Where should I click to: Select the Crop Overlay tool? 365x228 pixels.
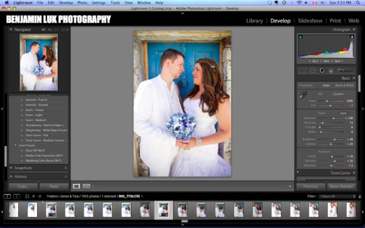[x=302, y=71]
